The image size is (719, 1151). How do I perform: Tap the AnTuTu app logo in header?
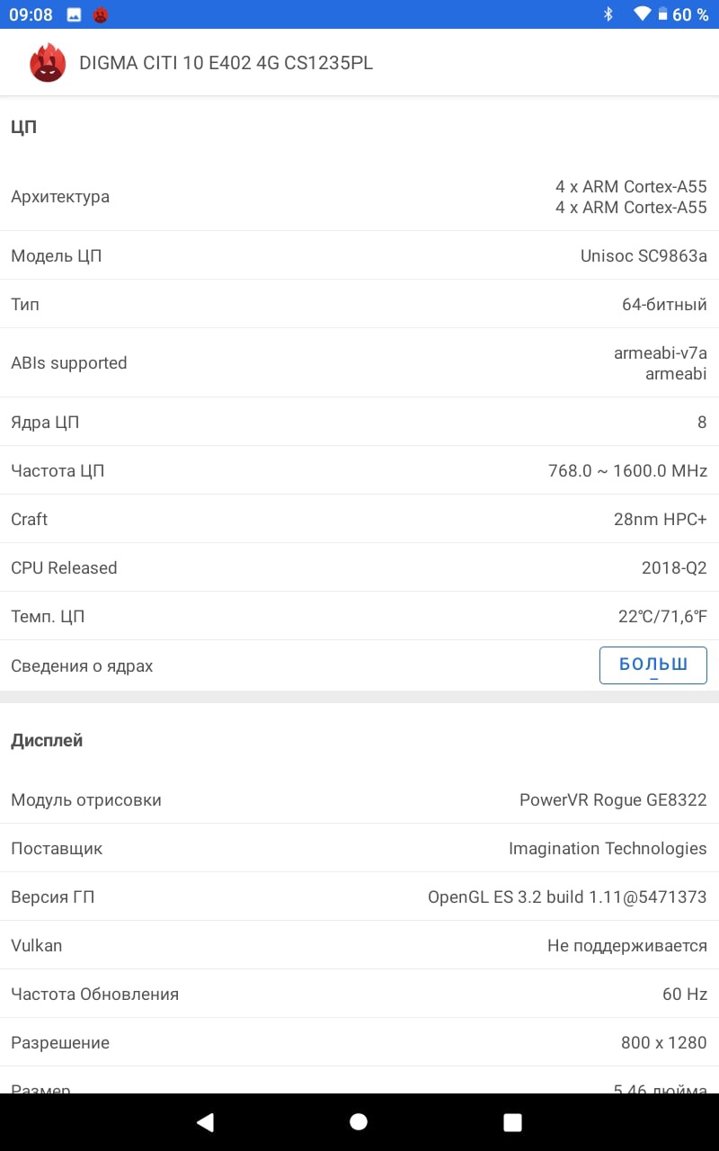click(x=48, y=63)
